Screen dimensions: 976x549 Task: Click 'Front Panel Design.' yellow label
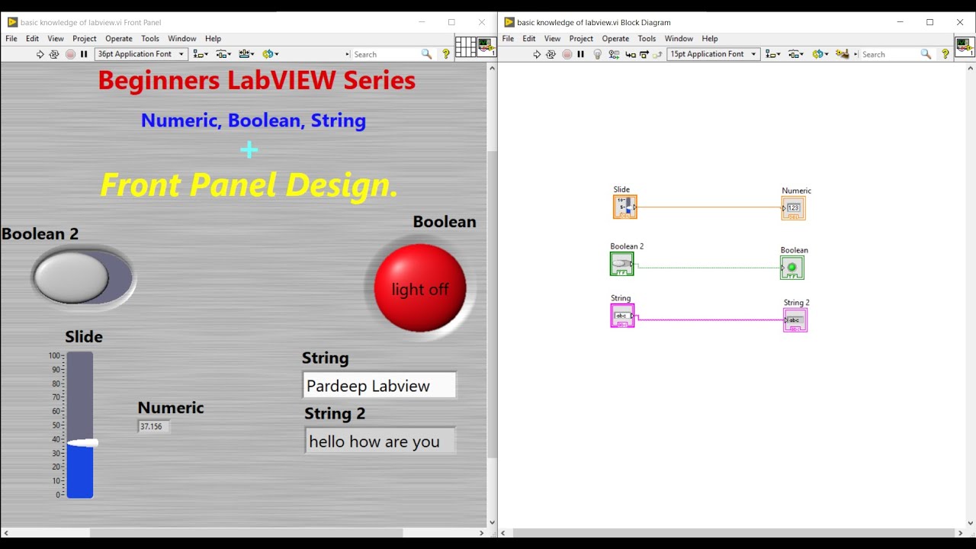[249, 185]
